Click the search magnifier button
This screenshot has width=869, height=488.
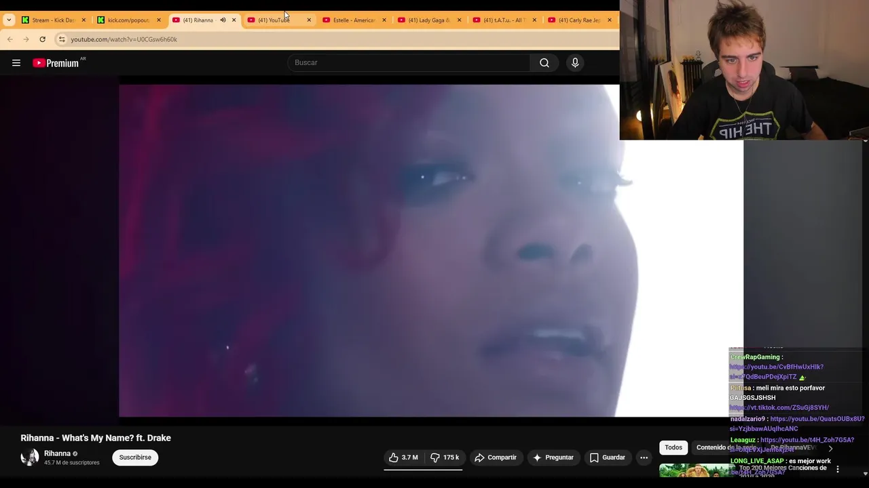tap(544, 63)
